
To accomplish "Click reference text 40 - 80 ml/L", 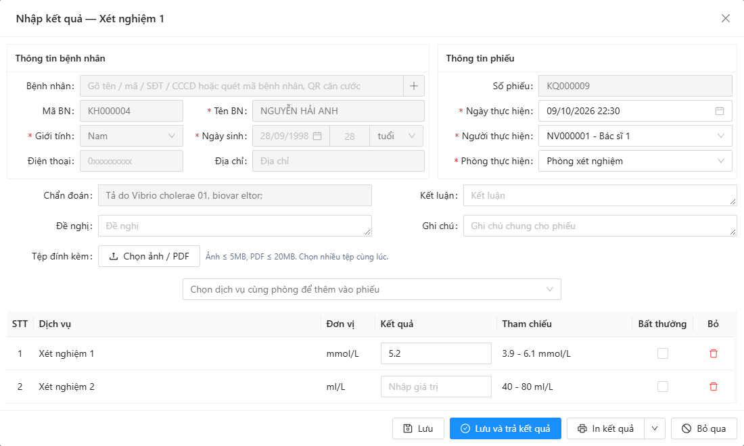I will 528,387.
